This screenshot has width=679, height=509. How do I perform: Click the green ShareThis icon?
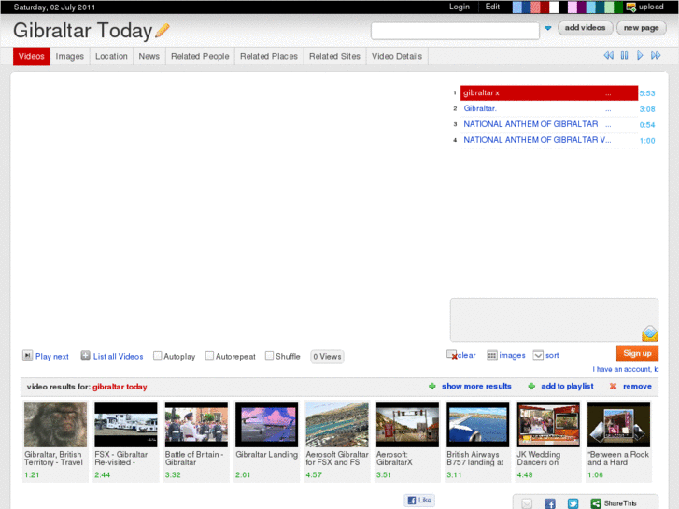click(596, 503)
